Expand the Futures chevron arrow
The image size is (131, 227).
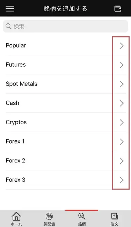tap(122, 65)
